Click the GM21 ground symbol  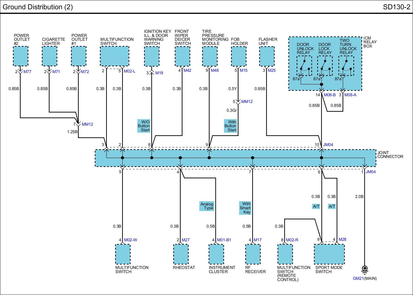coord(364,269)
